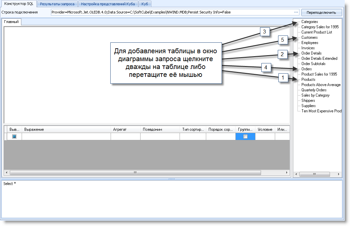Enable the grouping checkbox in grid row
The image size is (350, 226).
click(x=245, y=137)
